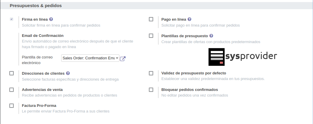Toggle the Firma en línea checkbox
This screenshot has height=124, width=313.
coord(12,19)
